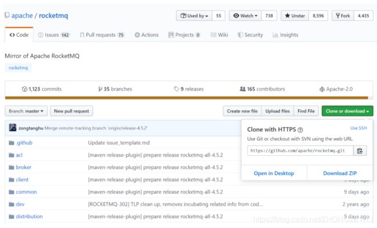
Task: Open the .github folder
Action: 24,143
